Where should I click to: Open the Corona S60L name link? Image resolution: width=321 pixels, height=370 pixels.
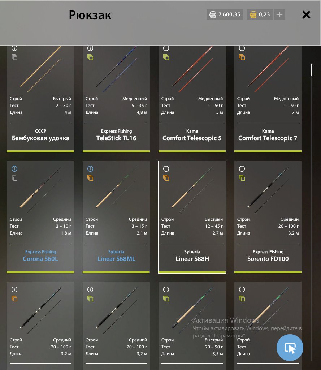(x=40, y=259)
